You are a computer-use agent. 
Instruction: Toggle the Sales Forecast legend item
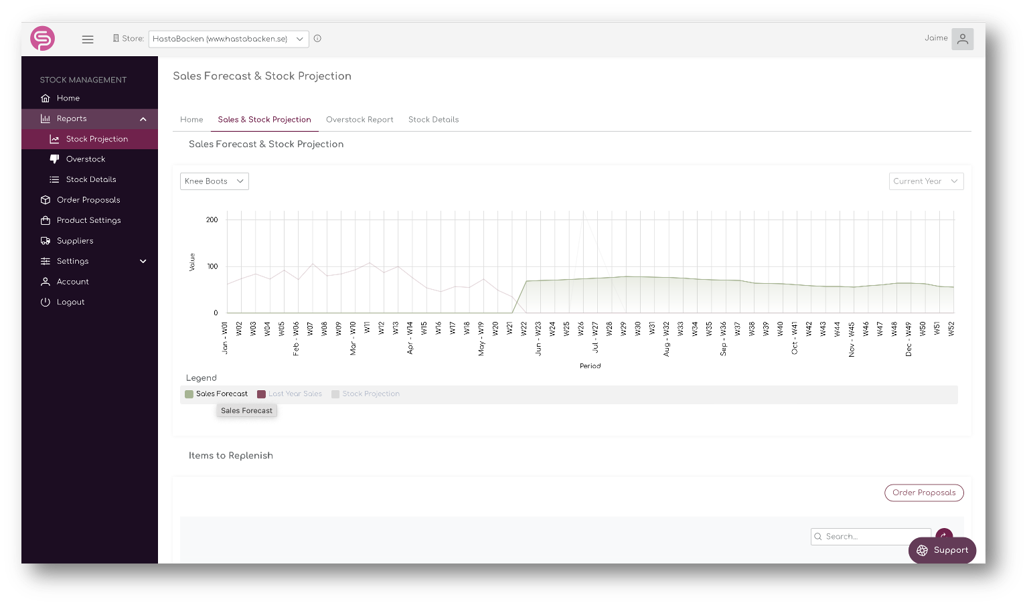[216, 394]
